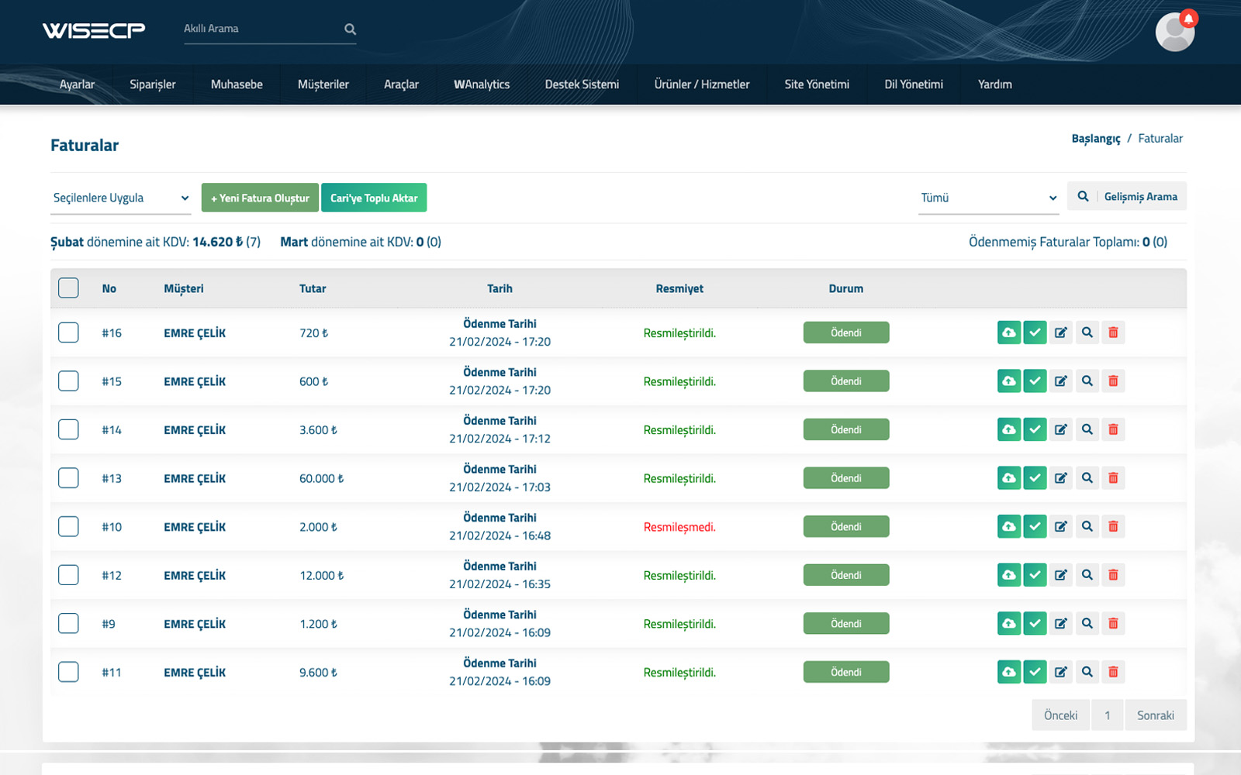Delete invoice #15 using trash icon
This screenshot has height=775, width=1241.
click(1113, 381)
